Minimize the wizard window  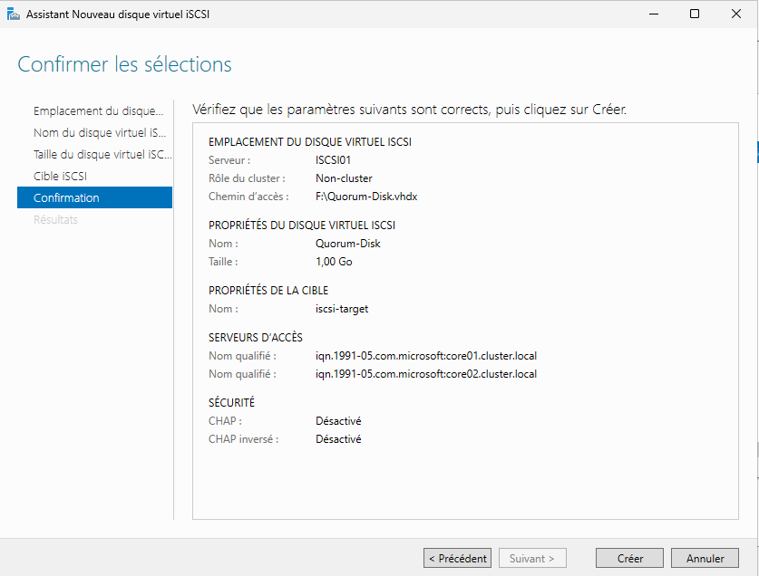coord(652,14)
